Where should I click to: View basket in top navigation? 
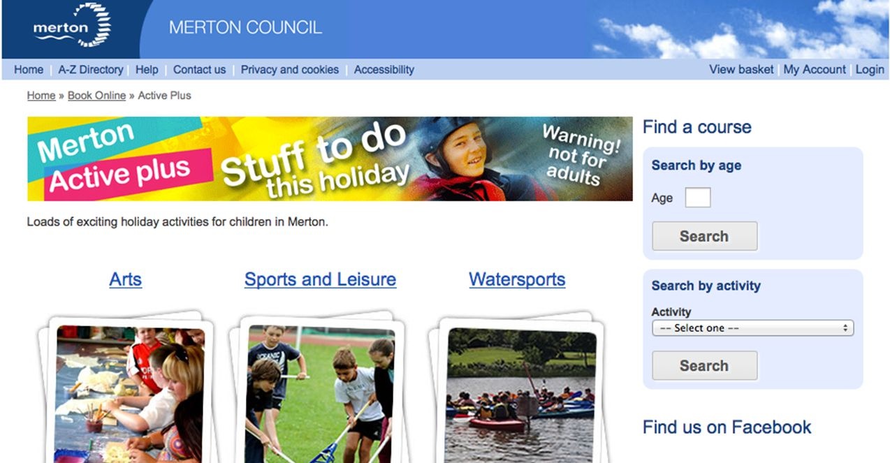(x=741, y=70)
